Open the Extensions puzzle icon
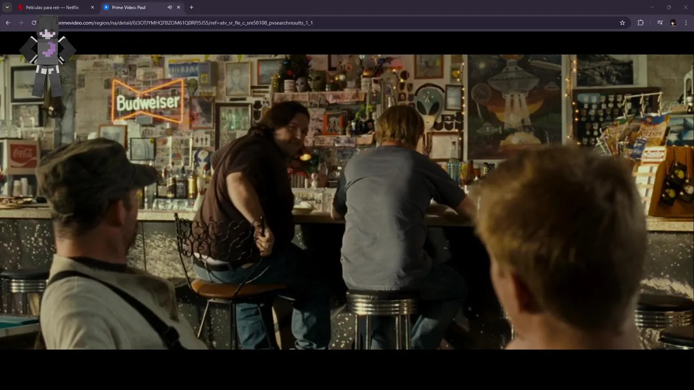This screenshot has height=390, width=694. [x=640, y=23]
